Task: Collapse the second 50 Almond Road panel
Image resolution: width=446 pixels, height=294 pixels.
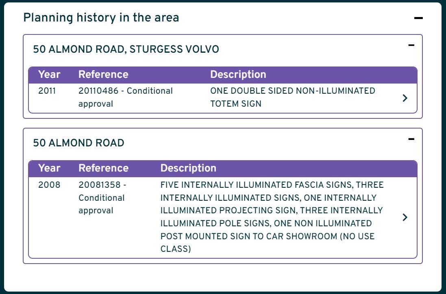Action: 411,139
